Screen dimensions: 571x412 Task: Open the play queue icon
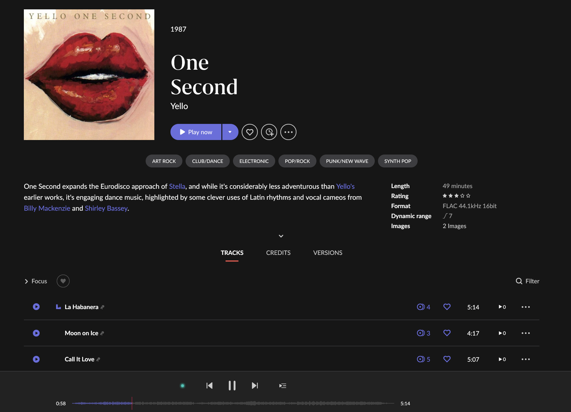tap(283, 386)
